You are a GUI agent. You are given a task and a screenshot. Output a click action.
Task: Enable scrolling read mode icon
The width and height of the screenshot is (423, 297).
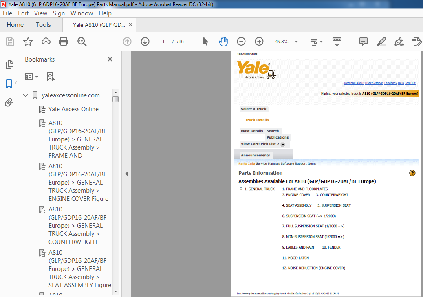(337, 42)
